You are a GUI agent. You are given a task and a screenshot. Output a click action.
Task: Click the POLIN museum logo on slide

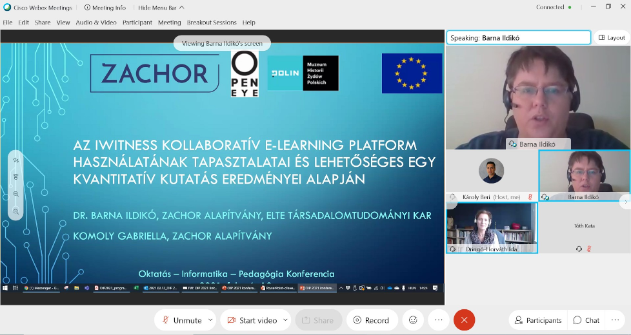click(x=303, y=73)
